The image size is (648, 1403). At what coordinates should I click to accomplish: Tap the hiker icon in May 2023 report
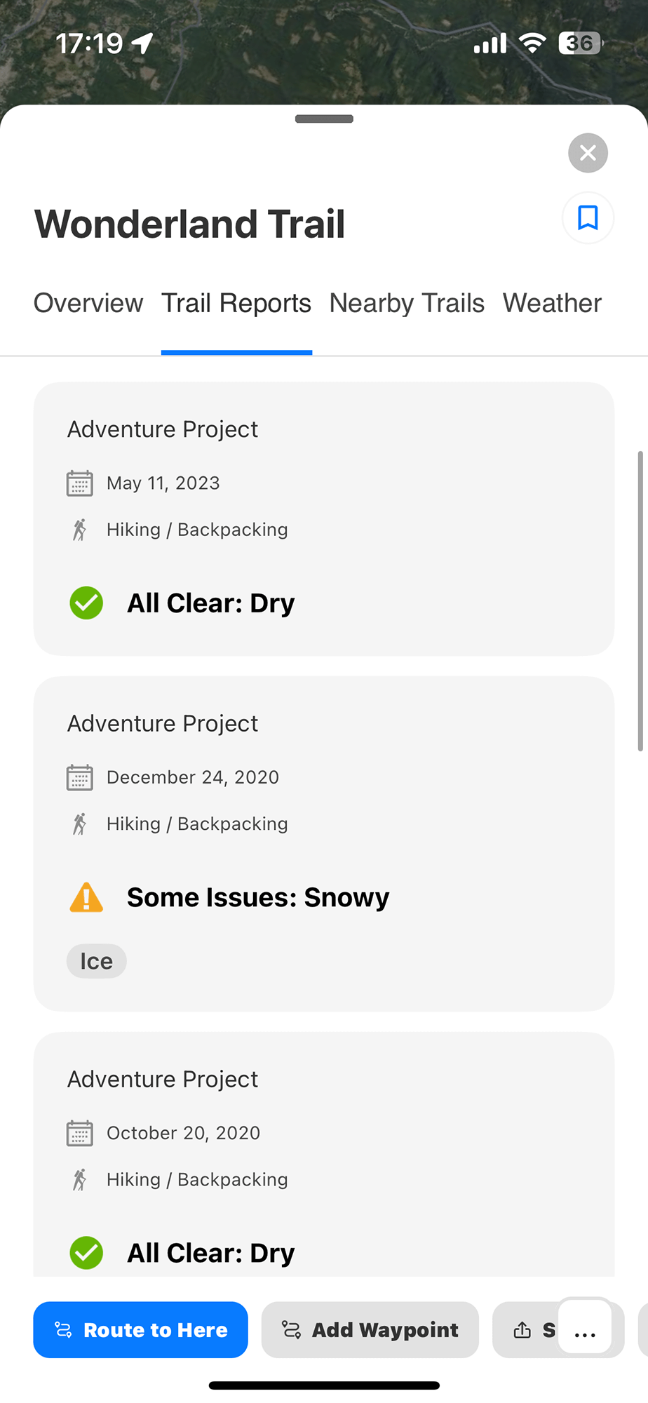[x=80, y=530]
